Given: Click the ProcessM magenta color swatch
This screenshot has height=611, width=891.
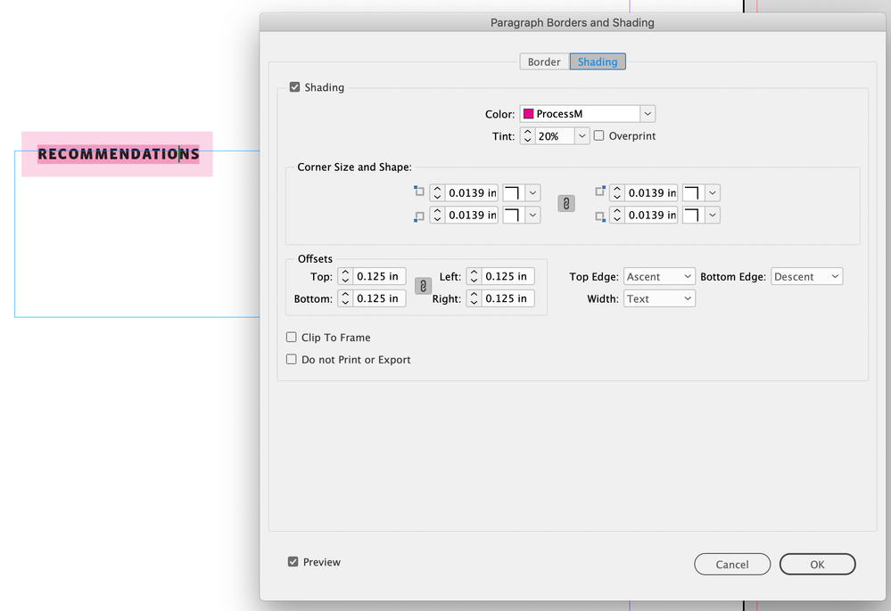Looking at the screenshot, I should tap(529, 114).
